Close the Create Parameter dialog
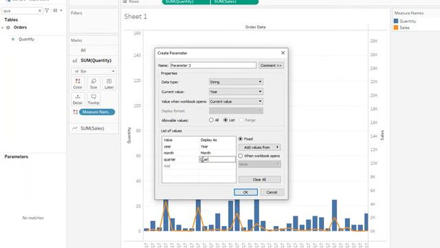 tap(283, 53)
